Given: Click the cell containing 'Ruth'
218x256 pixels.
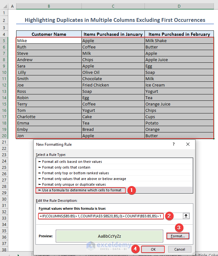Looking at the screenshot, I should [x=49, y=47].
